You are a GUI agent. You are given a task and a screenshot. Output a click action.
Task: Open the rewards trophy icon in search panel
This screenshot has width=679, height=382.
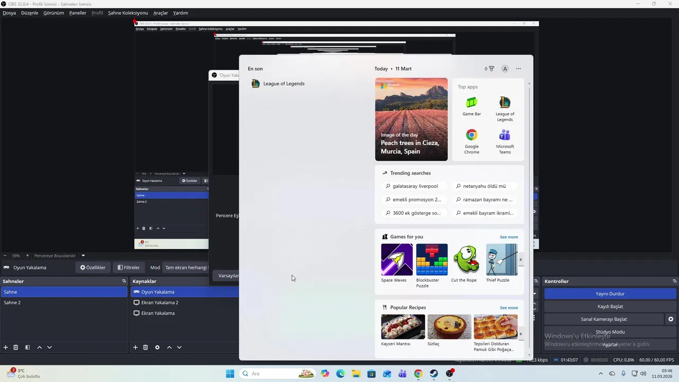489,68
